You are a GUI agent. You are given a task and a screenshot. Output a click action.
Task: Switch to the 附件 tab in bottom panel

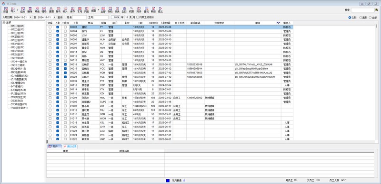[54, 147]
